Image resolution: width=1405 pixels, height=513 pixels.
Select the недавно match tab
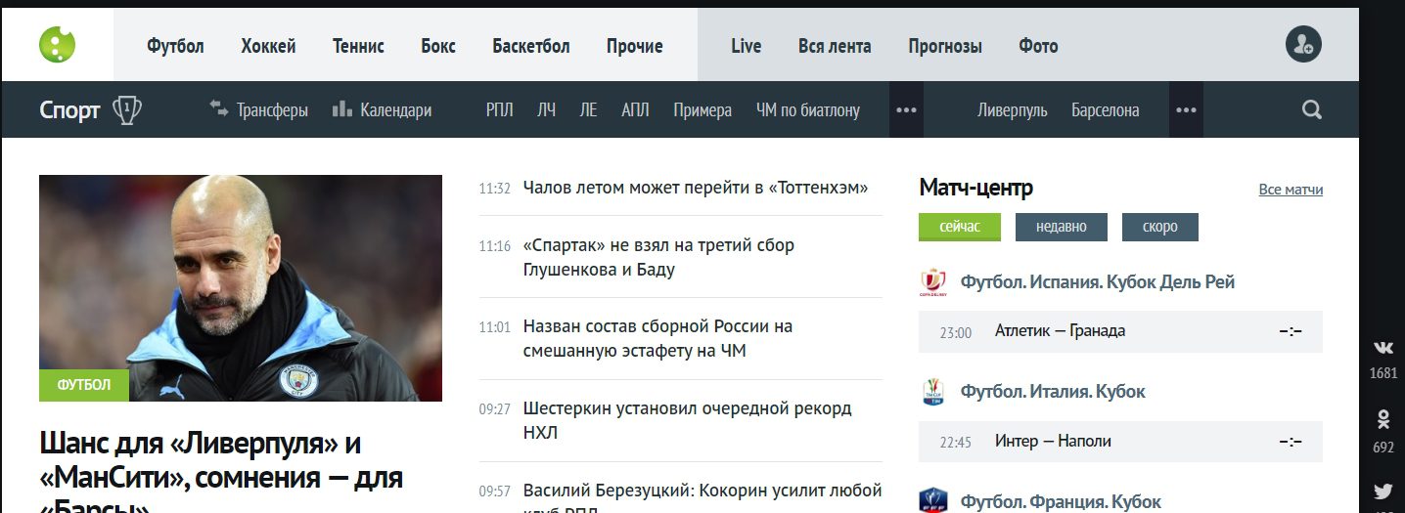(1062, 227)
